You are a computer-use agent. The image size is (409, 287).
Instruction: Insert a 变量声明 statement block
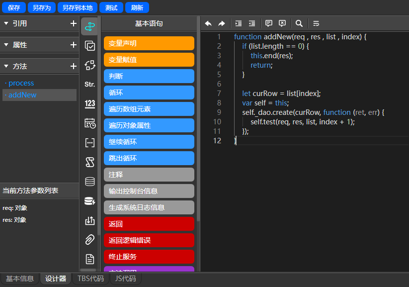(x=149, y=43)
